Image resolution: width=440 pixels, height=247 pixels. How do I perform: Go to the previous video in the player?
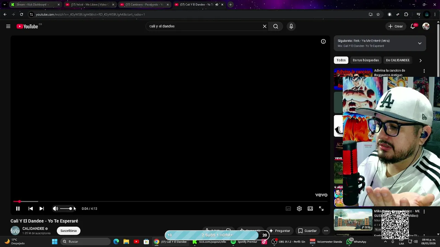pos(31,209)
